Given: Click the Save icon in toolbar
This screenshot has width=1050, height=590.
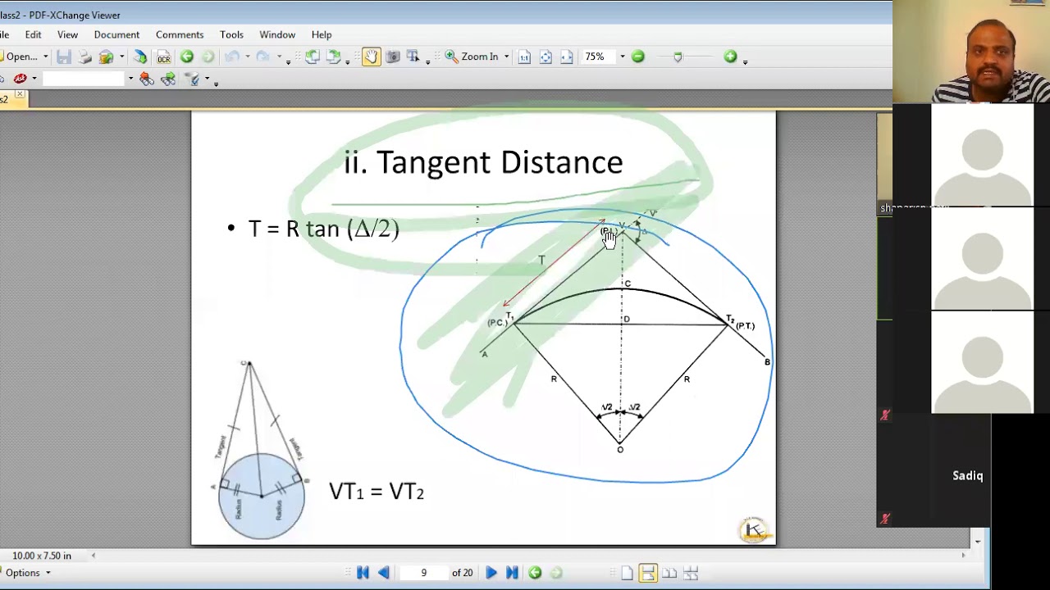Looking at the screenshot, I should [x=63, y=57].
